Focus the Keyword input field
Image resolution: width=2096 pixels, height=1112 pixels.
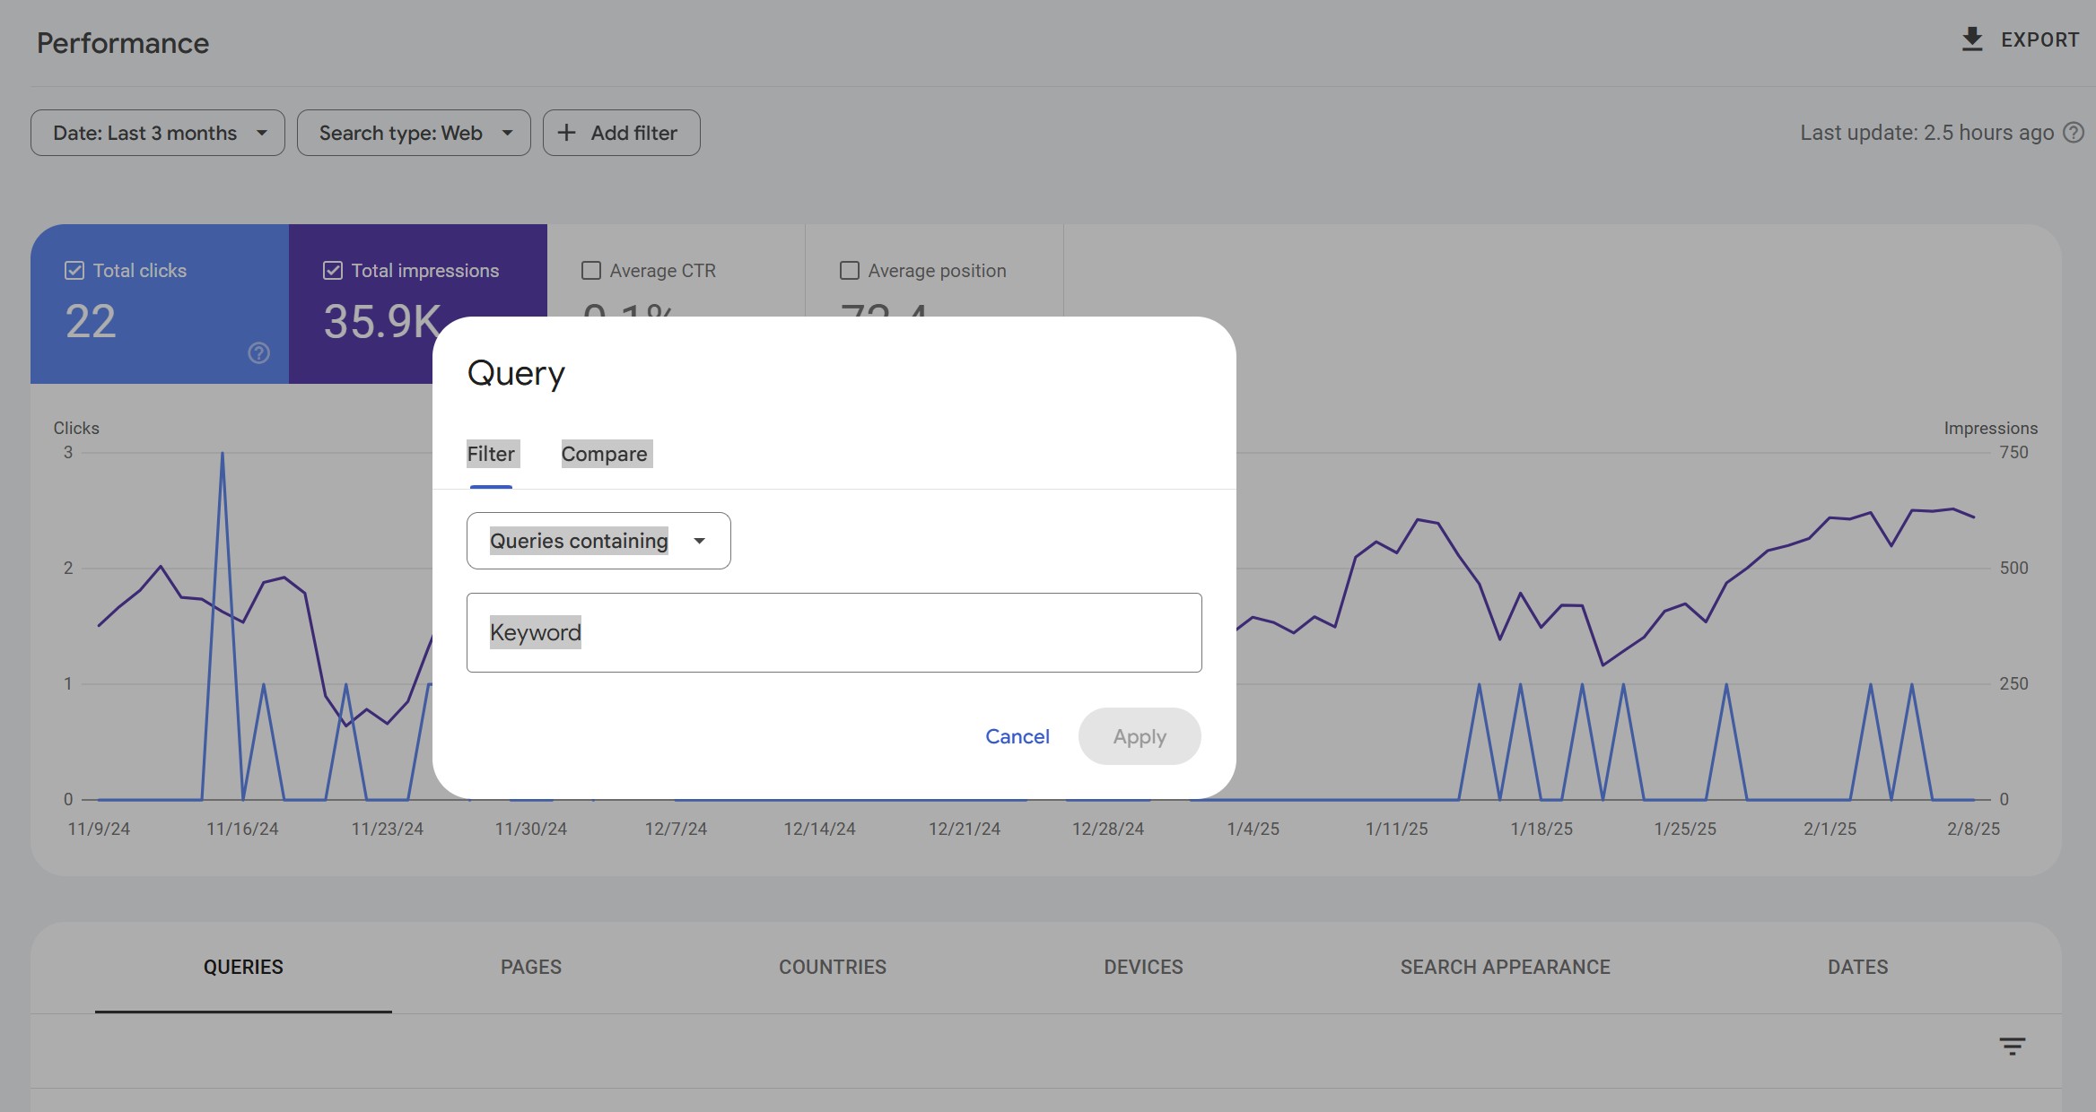click(834, 632)
